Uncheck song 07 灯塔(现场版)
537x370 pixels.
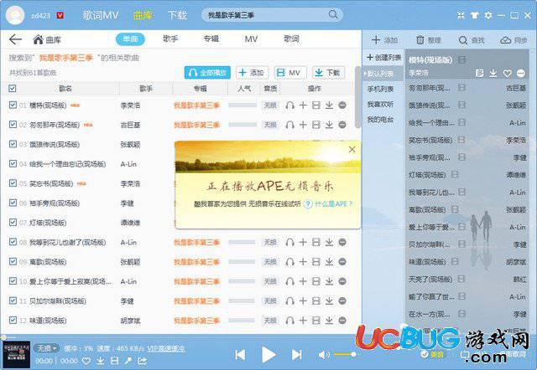pyautogui.click(x=13, y=223)
